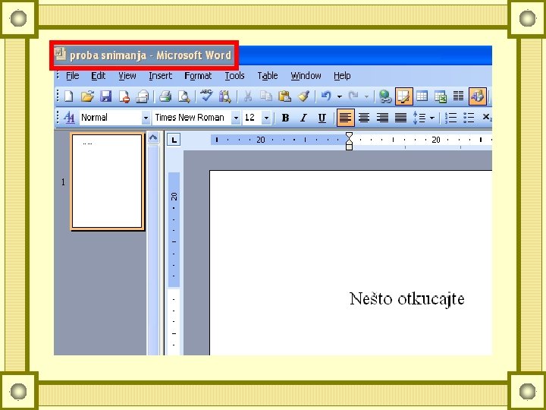Open Print Preview
The image size is (546, 410).
pyautogui.click(x=184, y=96)
